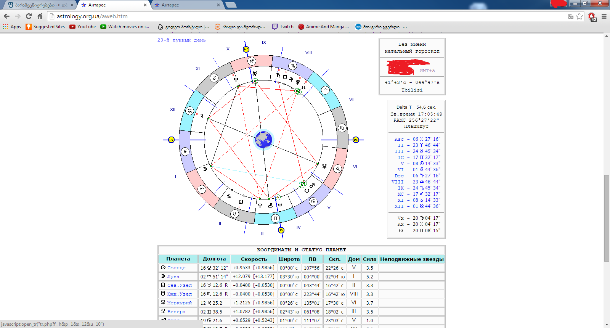The width and height of the screenshot is (610, 328).
Task: Click the browser back arrow
Action: [x=6, y=16]
